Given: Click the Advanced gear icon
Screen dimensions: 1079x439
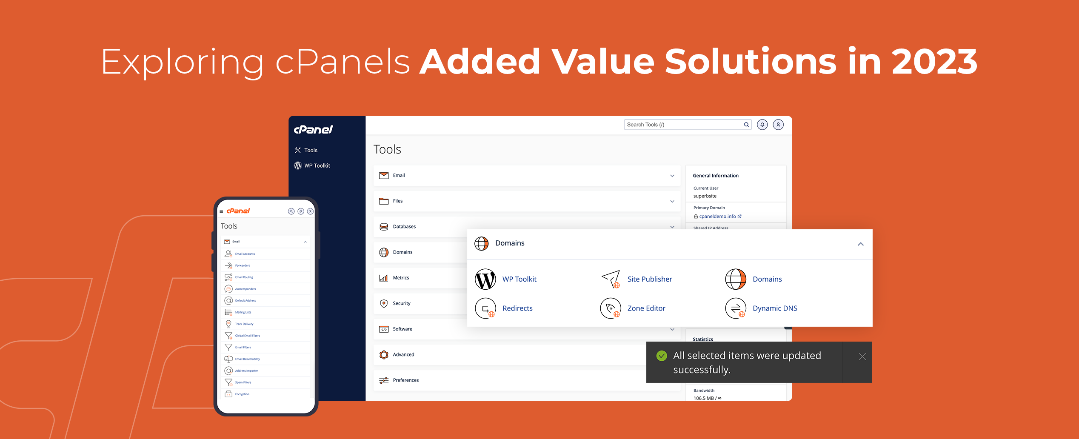Looking at the screenshot, I should tap(384, 355).
